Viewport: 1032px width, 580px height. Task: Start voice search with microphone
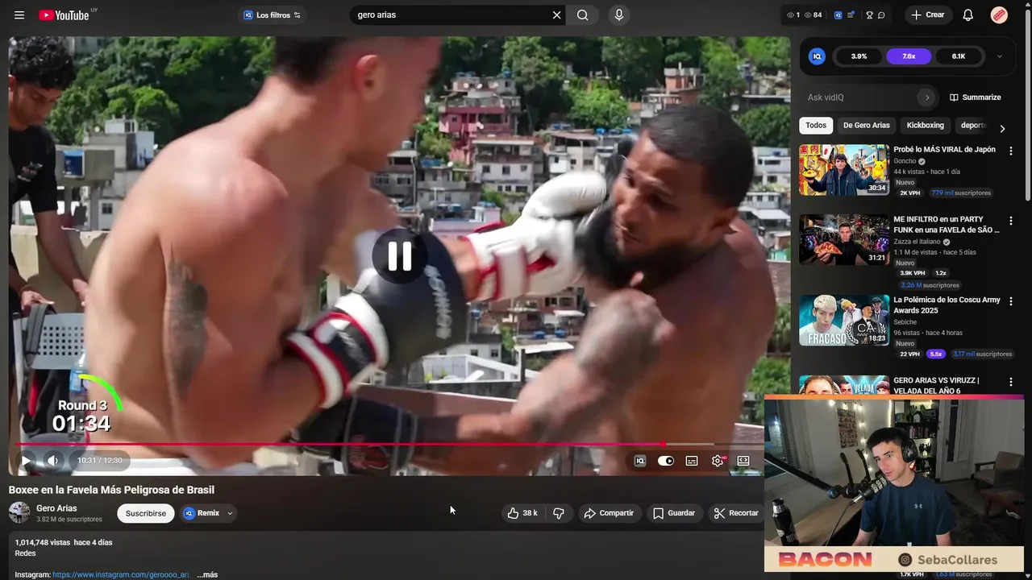(618, 14)
